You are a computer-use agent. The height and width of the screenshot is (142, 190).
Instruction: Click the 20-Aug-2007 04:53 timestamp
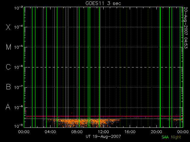tap(186, 28)
